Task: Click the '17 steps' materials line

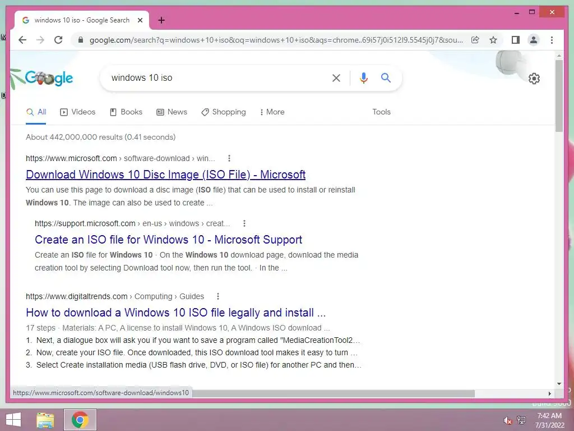Action: (178, 328)
